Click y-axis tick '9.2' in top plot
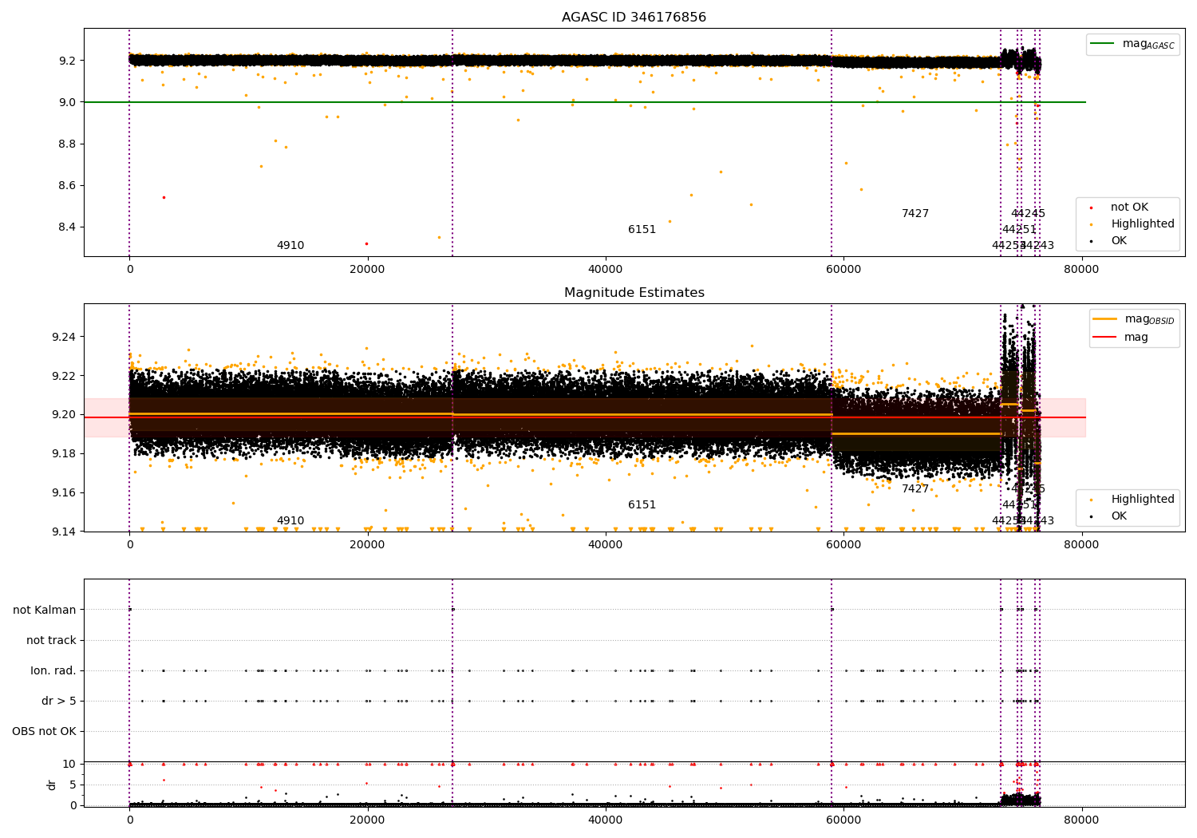The image size is (1197, 838). coord(67,61)
